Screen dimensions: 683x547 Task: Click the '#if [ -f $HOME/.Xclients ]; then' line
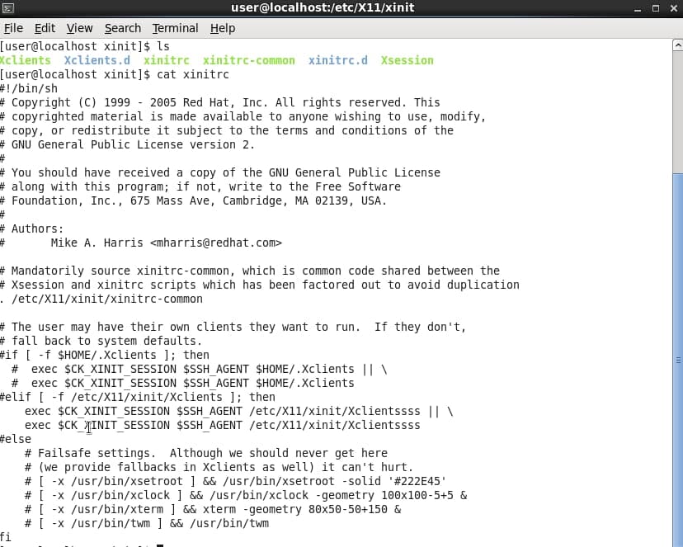(105, 355)
